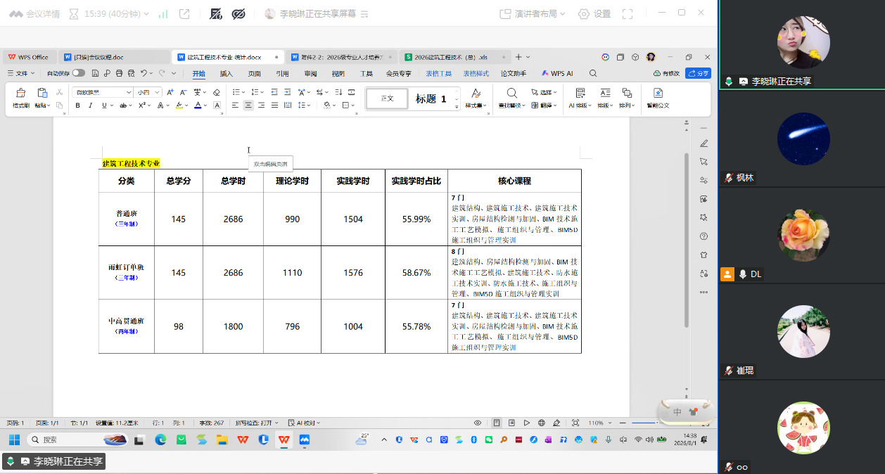This screenshot has width=885, height=474.
Task: Click the Paste (粘贴) clipboard icon
Action: point(42,93)
